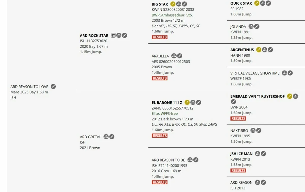Follow the EL BARONE 111 Z name link

(x=167, y=103)
